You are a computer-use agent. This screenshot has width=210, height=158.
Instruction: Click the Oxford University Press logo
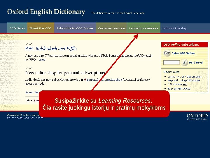[x=197, y=117]
